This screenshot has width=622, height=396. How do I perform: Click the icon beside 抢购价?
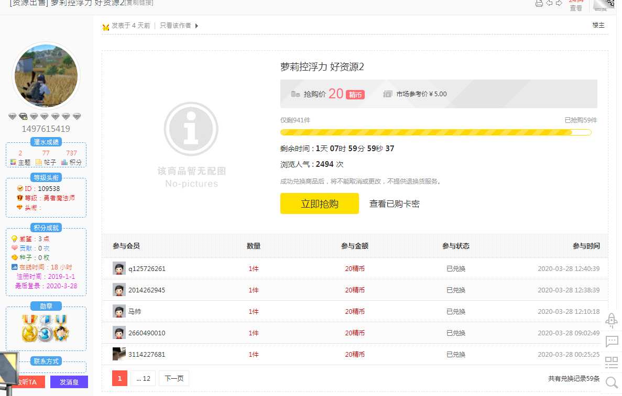[296, 94]
